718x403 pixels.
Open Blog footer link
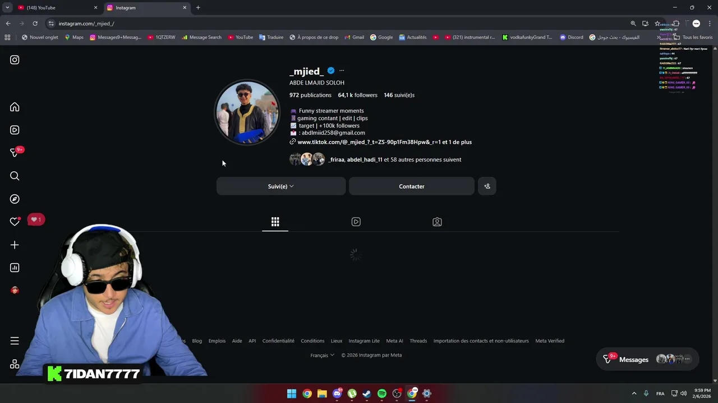pyautogui.click(x=197, y=341)
